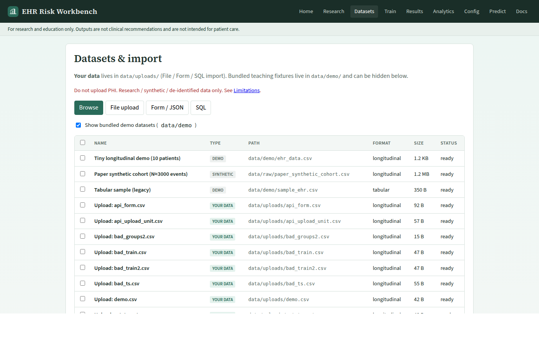This screenshot has height=347, width=539.
Task: Tick checkbox for bad_groups2.csv
Action: pyautogui.click(x=82, y=236)
